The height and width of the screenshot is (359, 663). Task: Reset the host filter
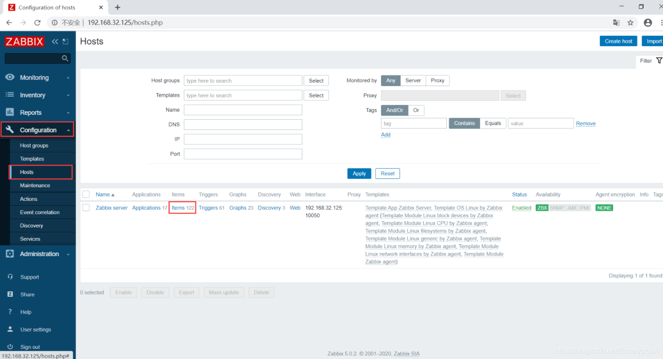pos(388,174)
